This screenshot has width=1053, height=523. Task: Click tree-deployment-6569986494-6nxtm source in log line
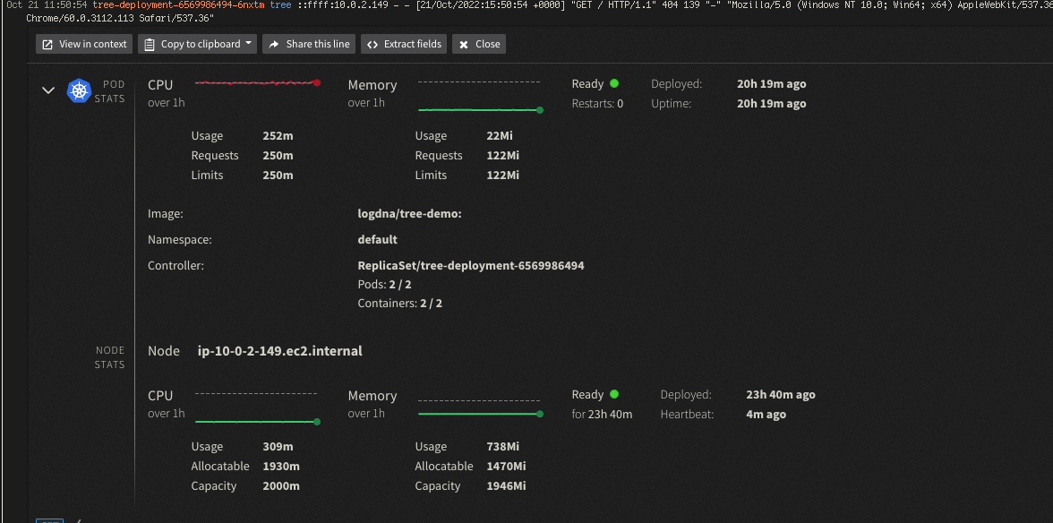coord(179,4)
